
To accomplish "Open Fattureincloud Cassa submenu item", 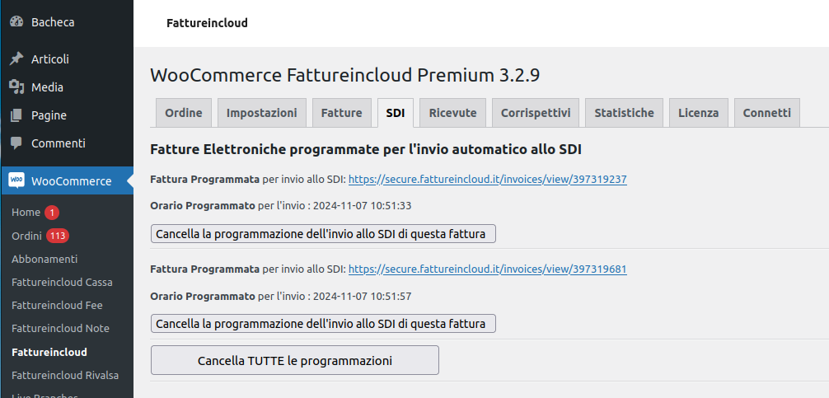I will [62, 283].
